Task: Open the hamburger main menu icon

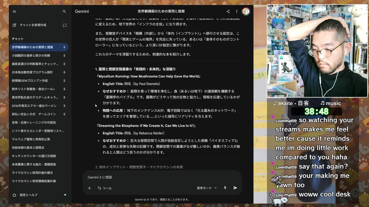Action: click(x=14, y=11)
